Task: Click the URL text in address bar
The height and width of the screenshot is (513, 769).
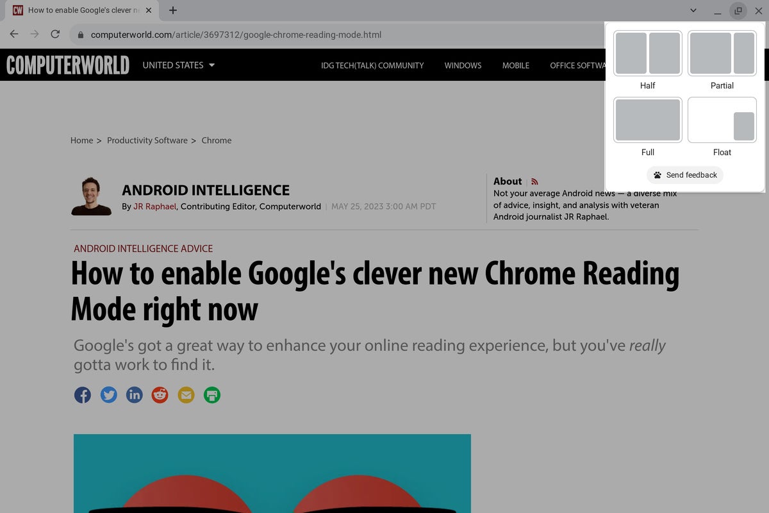Action: [236, 35]
